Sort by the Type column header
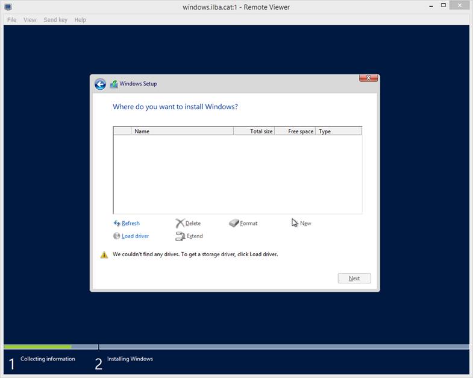The height and width of the screenshot is (378, 473). pyautogui.click(x=338, y=131)
